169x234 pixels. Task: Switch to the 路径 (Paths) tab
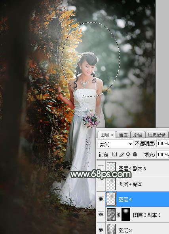click(138, 135)
